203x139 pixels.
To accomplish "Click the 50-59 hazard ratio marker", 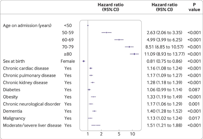I will (106, 33).
